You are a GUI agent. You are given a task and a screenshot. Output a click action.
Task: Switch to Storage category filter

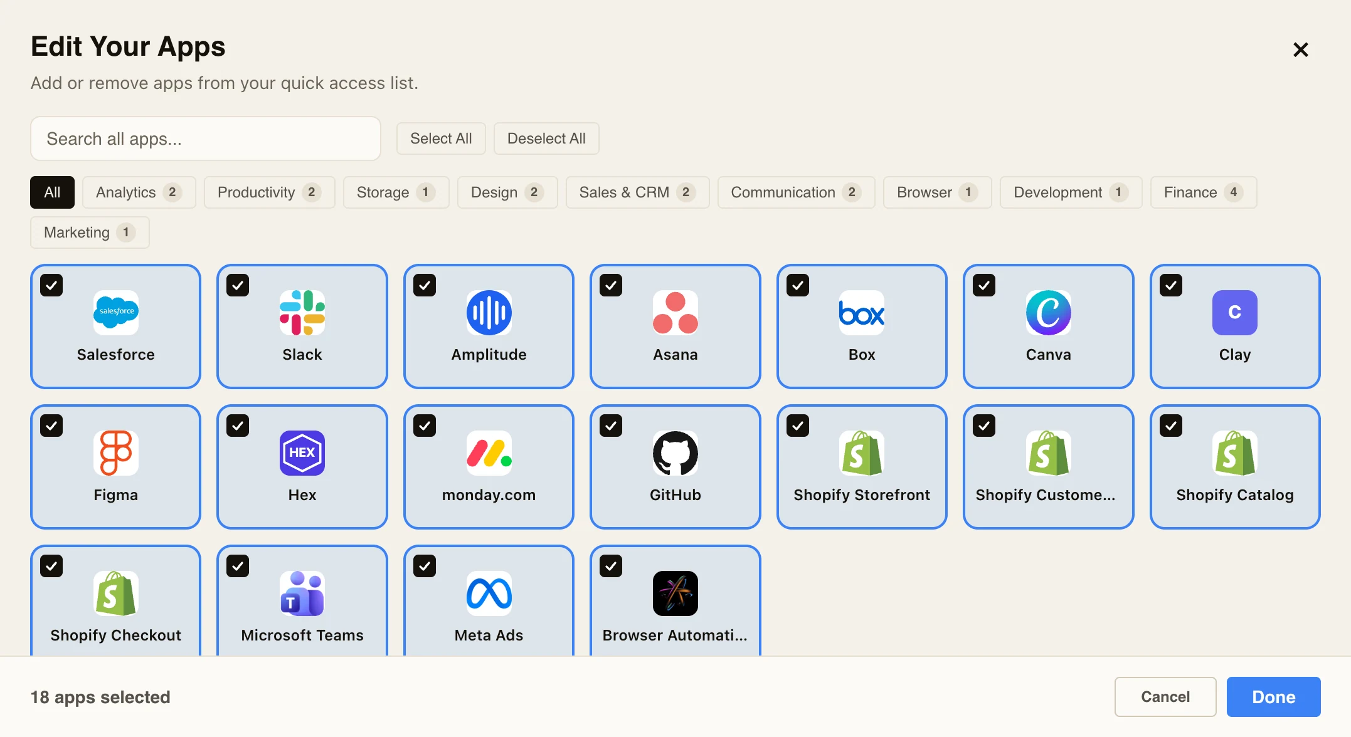[396, 192]
